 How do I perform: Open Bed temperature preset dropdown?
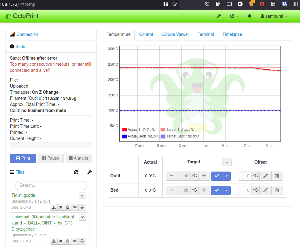[227, 190]
